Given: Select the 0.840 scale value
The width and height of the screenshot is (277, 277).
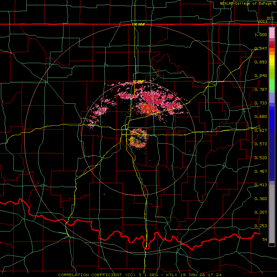Looking at the screenshot, I should click(x=261, y=76).
